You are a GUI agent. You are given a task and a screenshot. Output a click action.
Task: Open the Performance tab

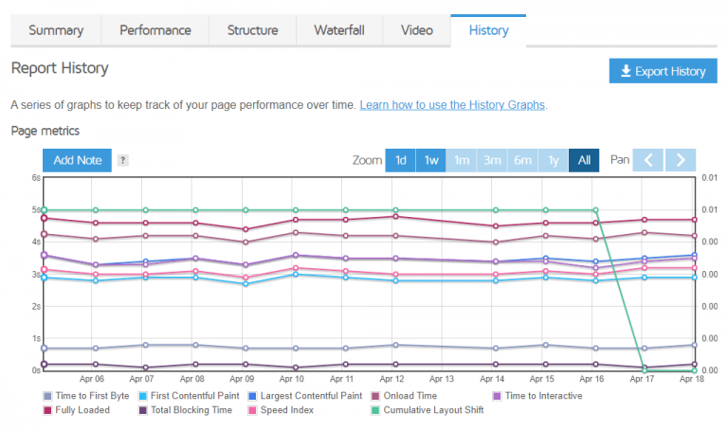[x=155, y=30]
